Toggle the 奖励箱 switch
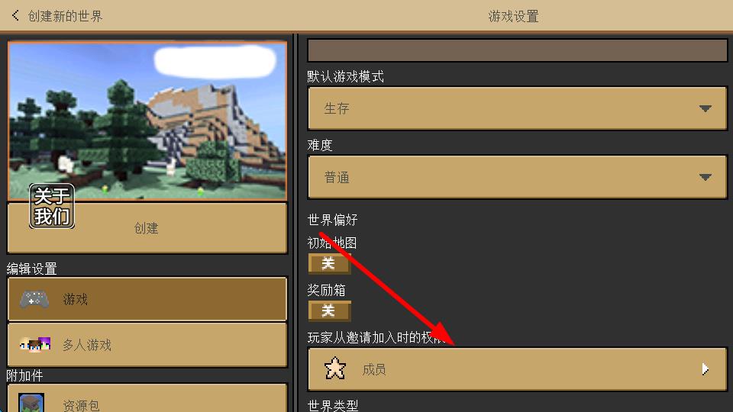This screenshot has height=412, width=733. click(328, 311)
